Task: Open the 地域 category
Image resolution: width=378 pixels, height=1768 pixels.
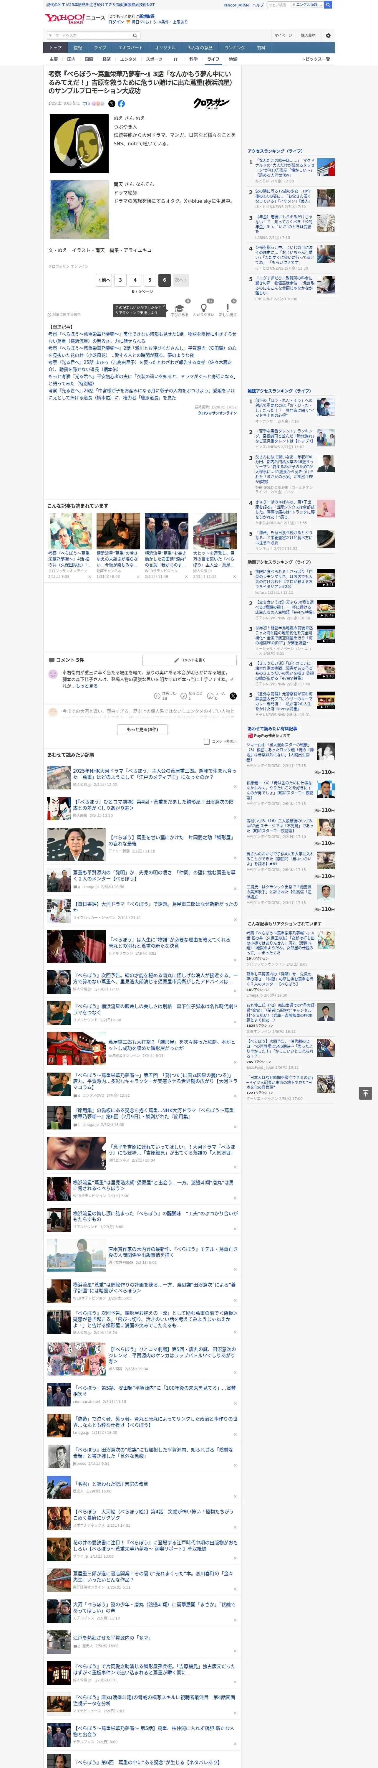Action: pyautogui.click(x=233, y=59)
